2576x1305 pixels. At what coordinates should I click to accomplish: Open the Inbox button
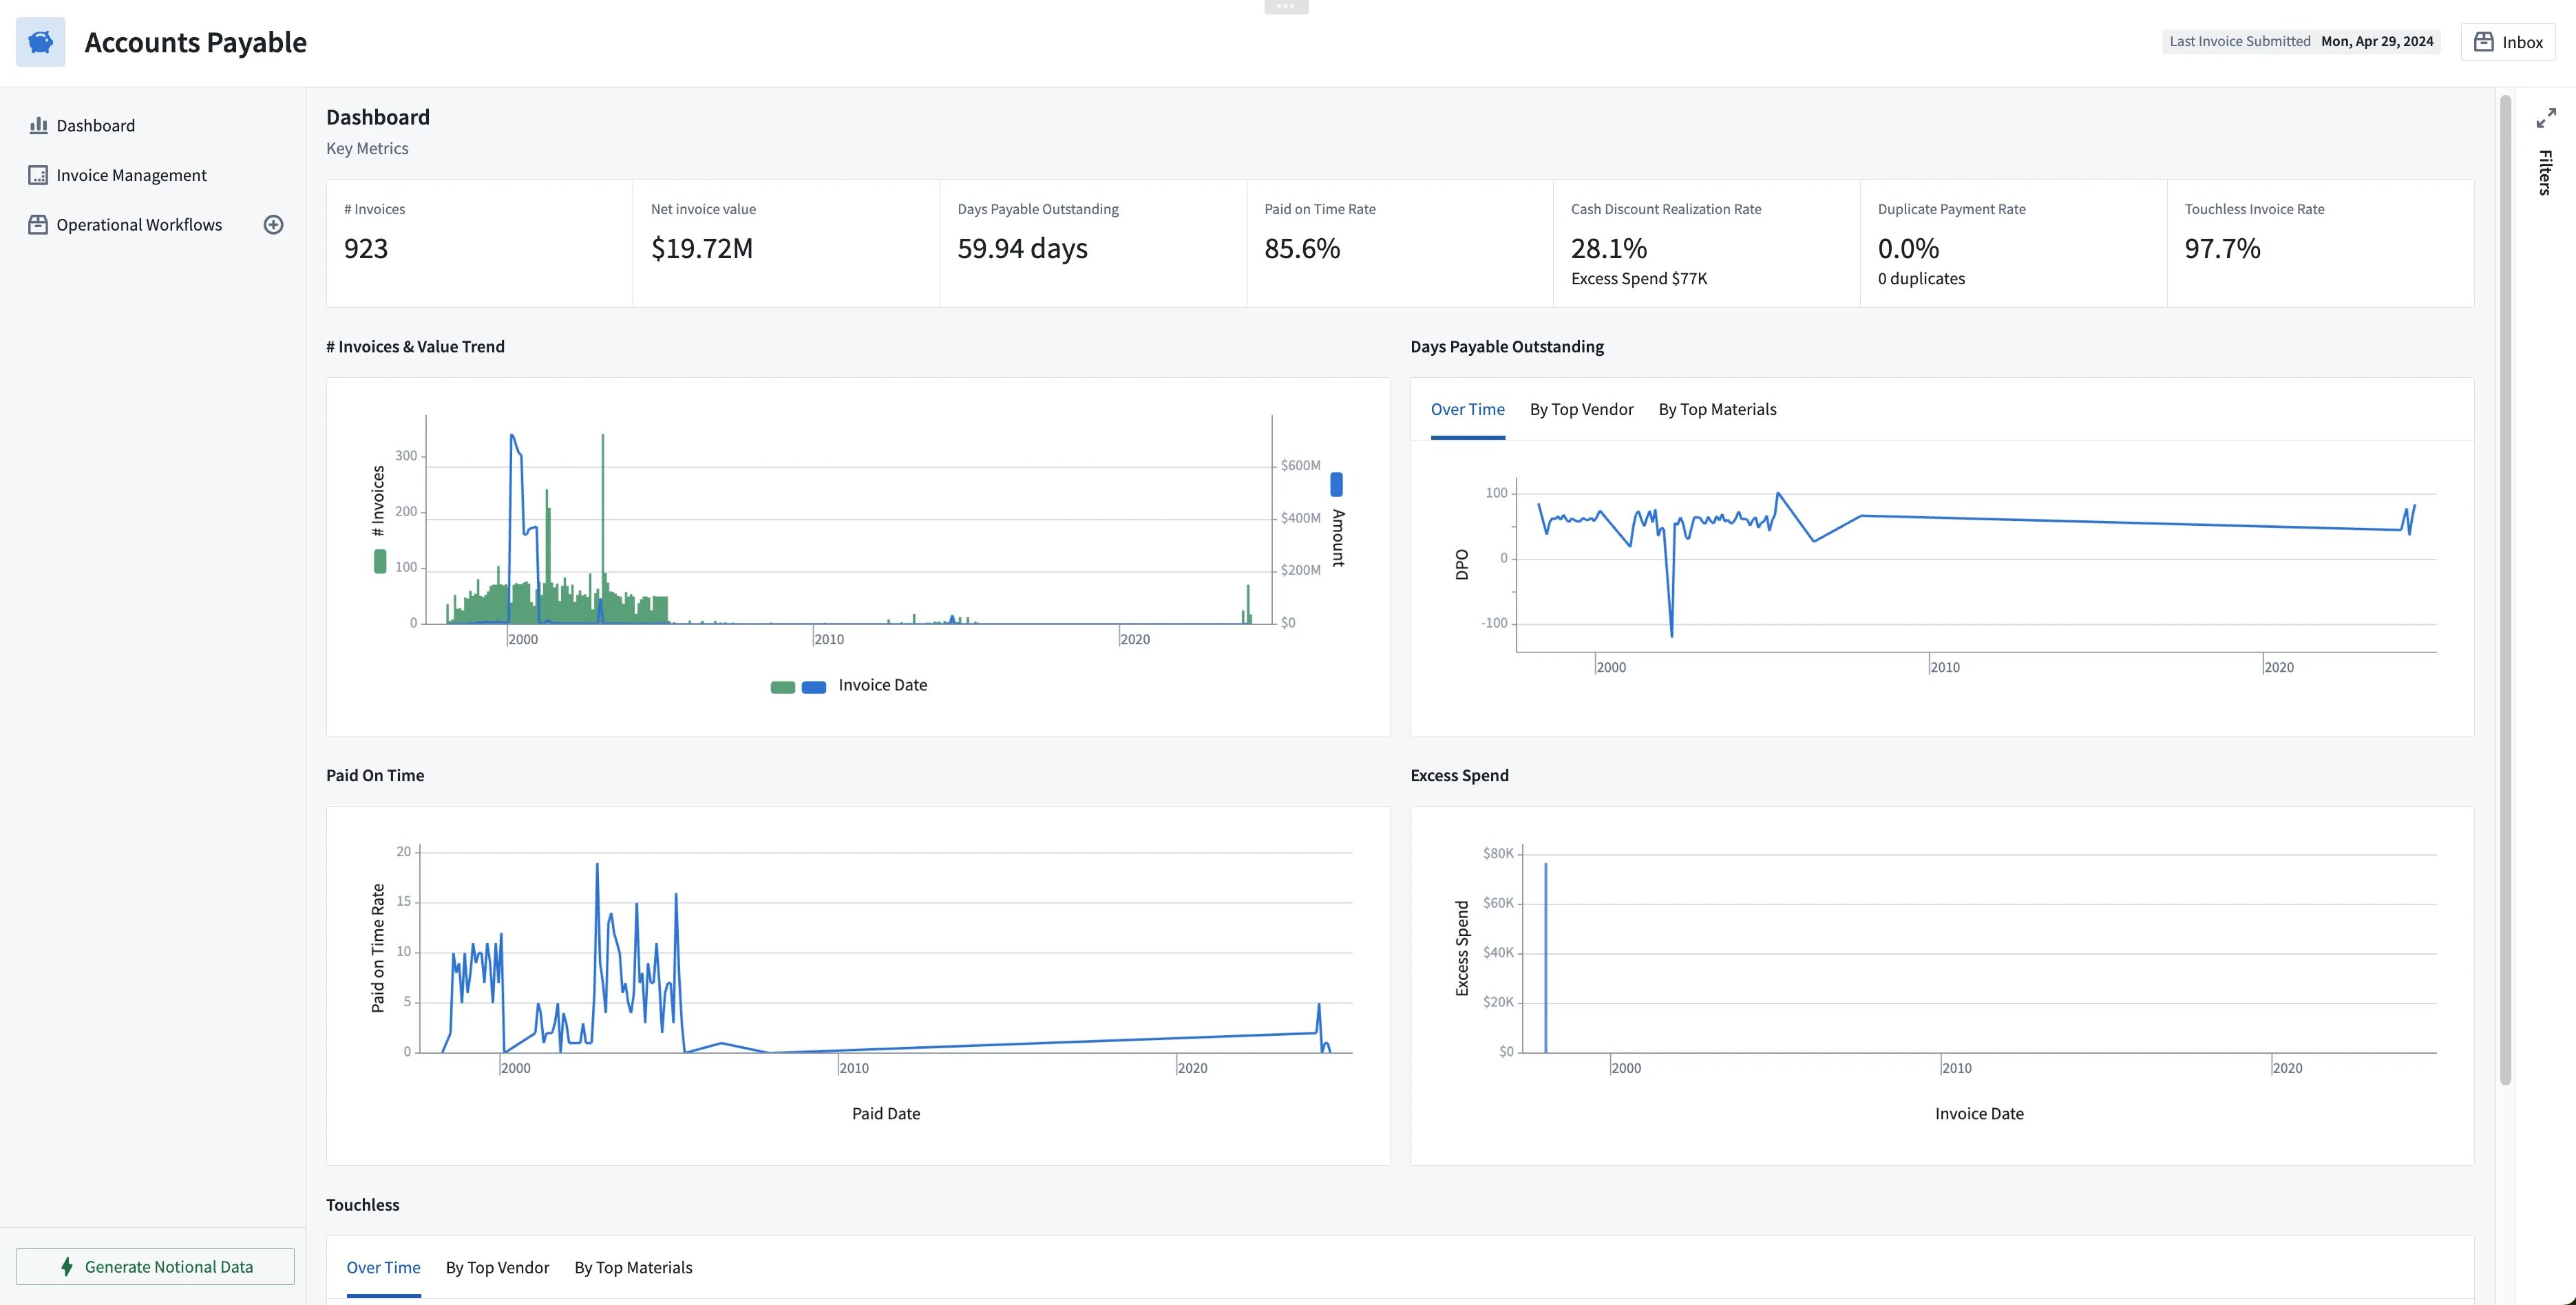tap(2508, 42)
